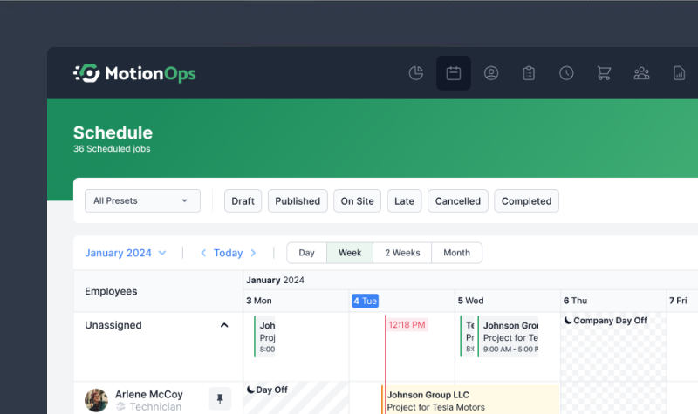Collapse the Unassigned row

click(x=224, y=325)
